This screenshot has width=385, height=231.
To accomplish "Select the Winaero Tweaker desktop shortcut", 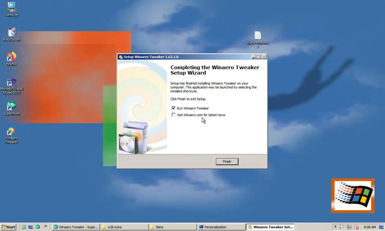I will (11, 135).
